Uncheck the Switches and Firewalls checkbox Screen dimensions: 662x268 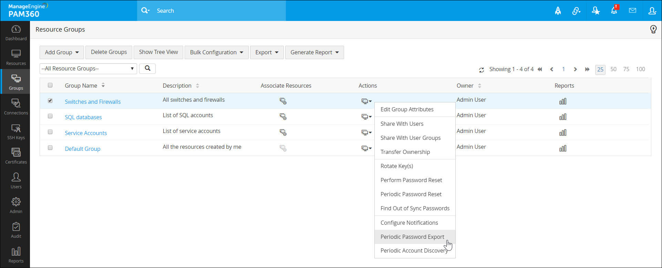pos(50,101)
